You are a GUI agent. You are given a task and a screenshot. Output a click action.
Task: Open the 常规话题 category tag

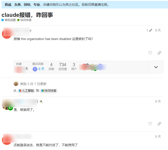[9, 20]
